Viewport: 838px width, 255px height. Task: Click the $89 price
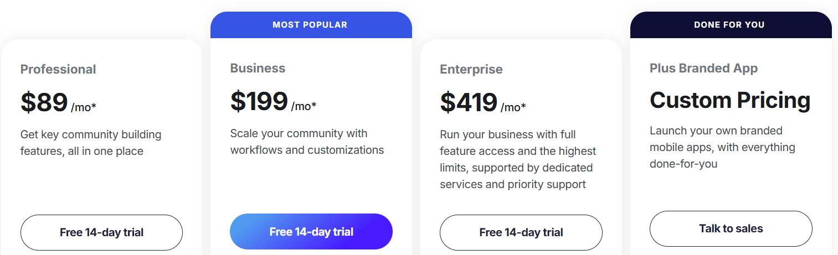coord(44,102)
